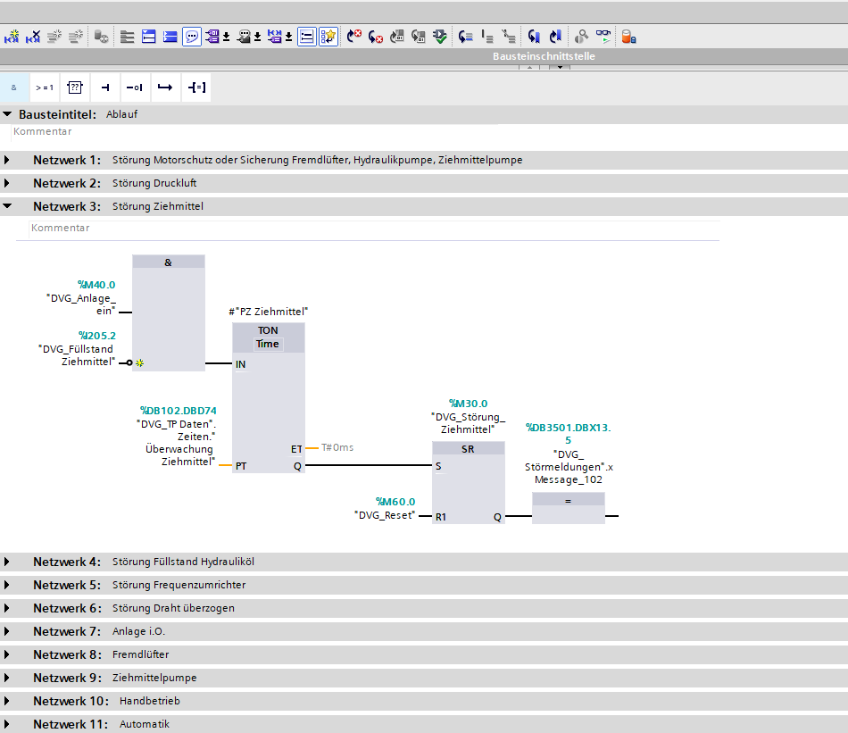Toggle the favorites display star icon

[x=328, y=37]
